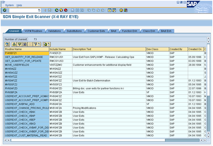Switch to the Function Enh tab
This screenshot has height=146, width=213.
pos(129,31)
